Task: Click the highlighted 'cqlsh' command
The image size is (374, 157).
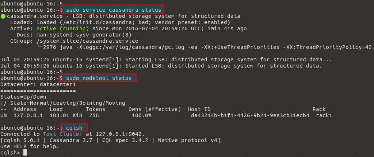Action: pyautogui.click(x=74, y=127)
